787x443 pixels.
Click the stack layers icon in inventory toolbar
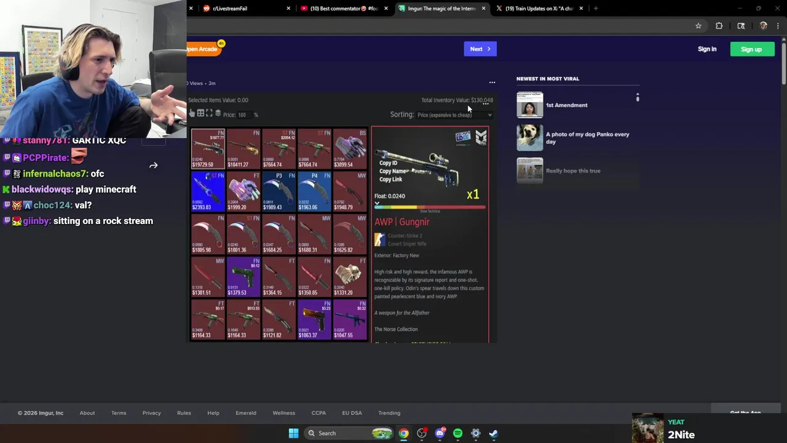(x=218, y=113)
